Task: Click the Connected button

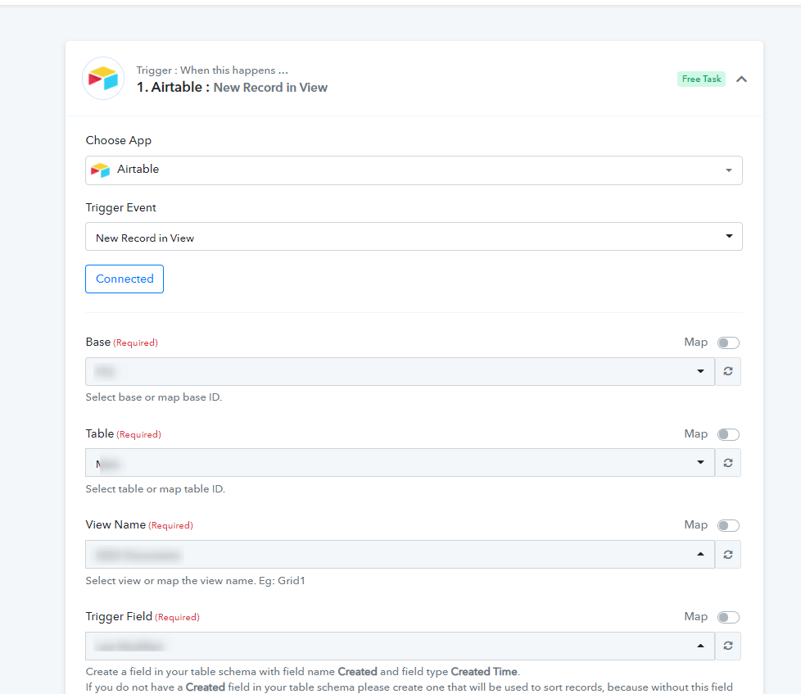Action: pos(124,279)
